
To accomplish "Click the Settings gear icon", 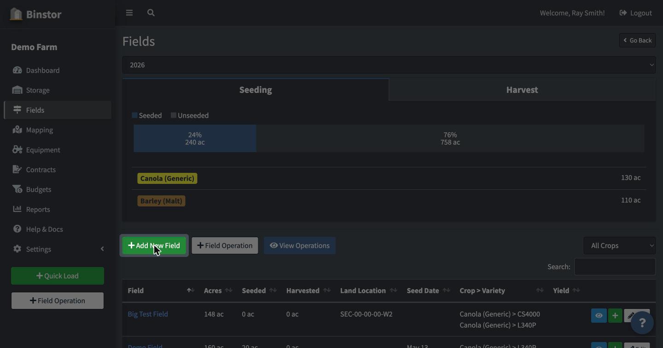I will point(17,249).
